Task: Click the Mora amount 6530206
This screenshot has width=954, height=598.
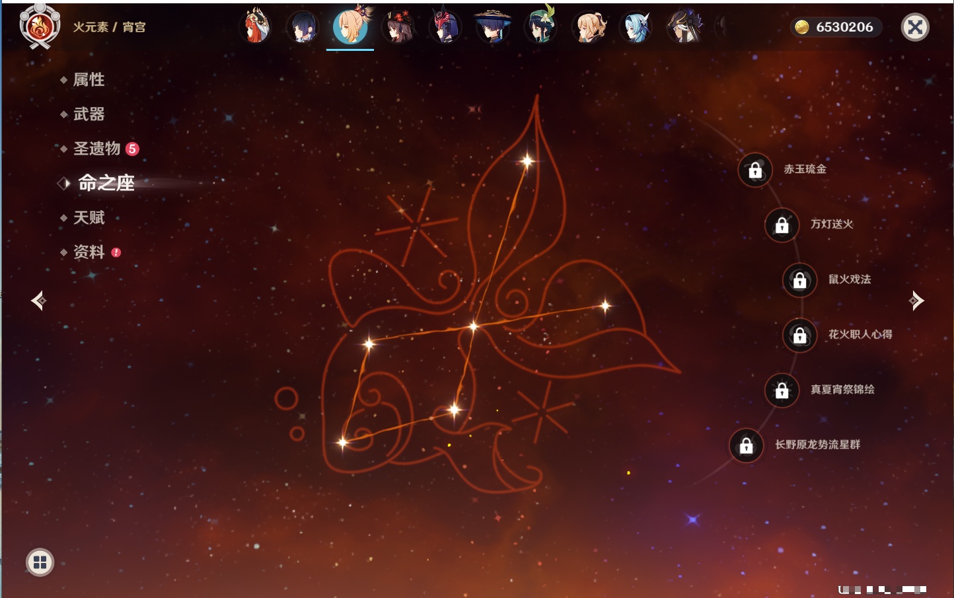Action: [x=844, y=27]
